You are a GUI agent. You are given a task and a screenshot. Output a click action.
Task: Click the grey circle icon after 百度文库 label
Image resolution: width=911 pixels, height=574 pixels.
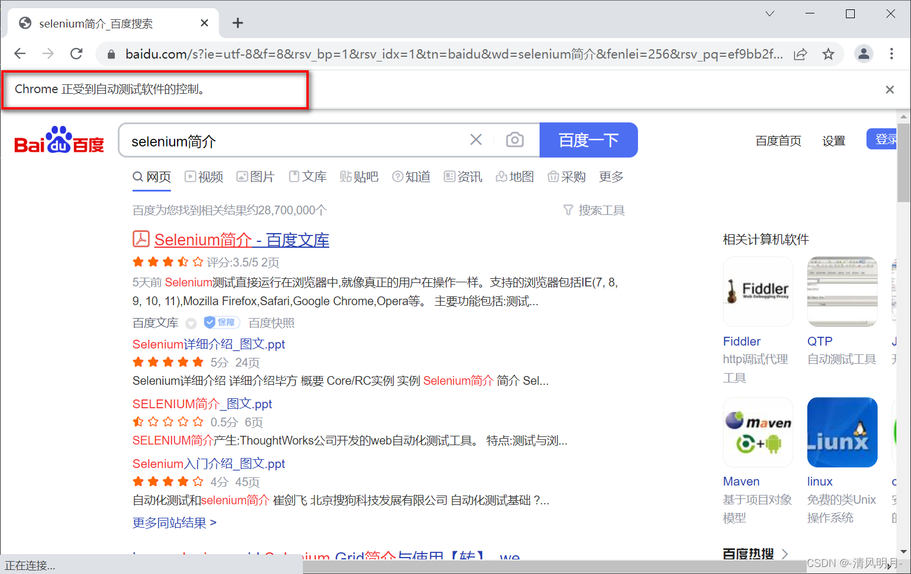(x=191, y=323)
